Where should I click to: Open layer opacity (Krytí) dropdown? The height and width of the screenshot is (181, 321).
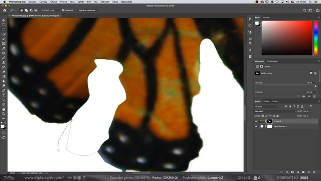310,111
